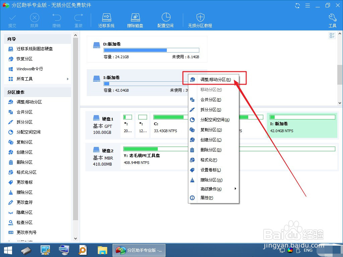Open the Windows Start button

[x=8, y=250]
